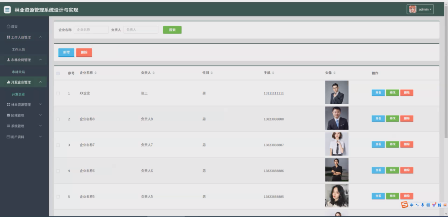This screenshot has width=448, height=217.
Task: Open 负责人8's avatar photo
Action: pos(337,118)
